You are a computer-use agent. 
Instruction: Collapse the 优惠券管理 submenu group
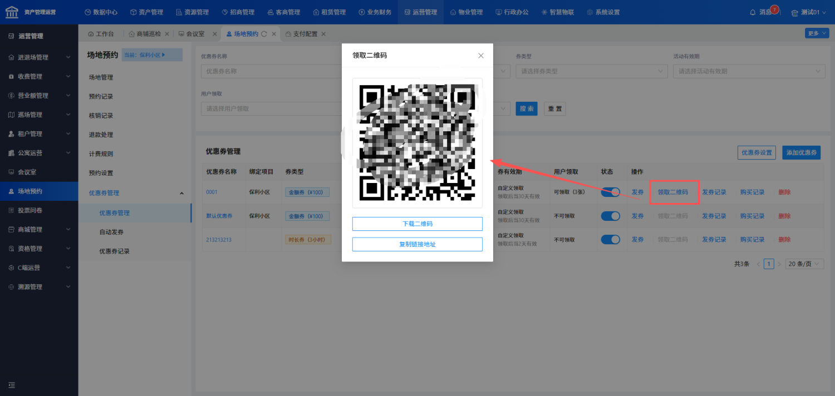pos(181,193)
